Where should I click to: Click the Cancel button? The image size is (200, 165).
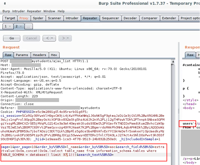coord(31,38)
